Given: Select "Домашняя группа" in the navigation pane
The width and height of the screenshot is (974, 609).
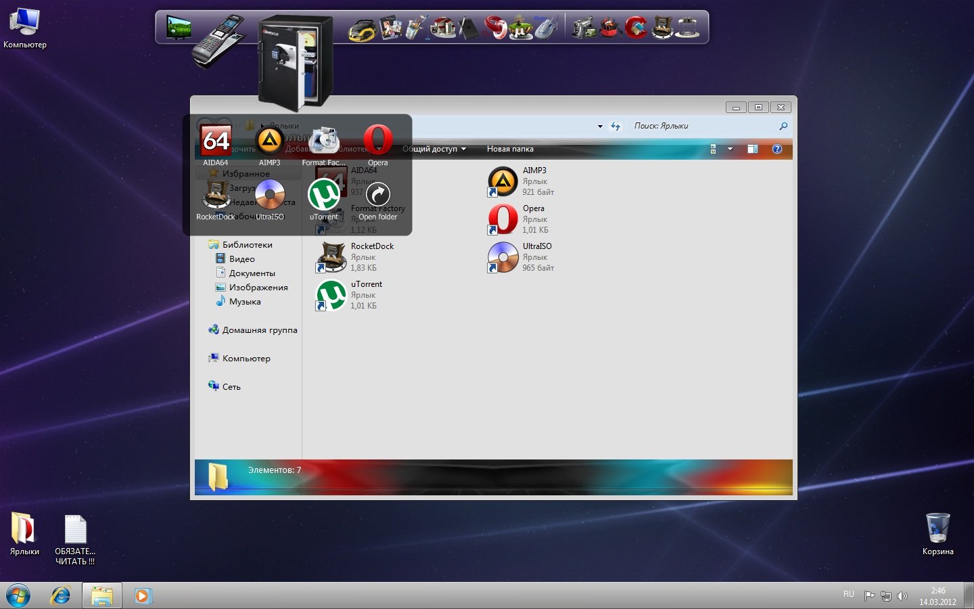Looking at the screenshot, I should [x=253, y=330].
